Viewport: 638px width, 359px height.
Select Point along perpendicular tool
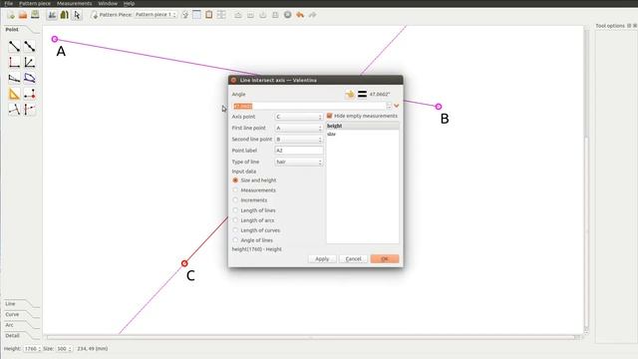tap(14, 62)
